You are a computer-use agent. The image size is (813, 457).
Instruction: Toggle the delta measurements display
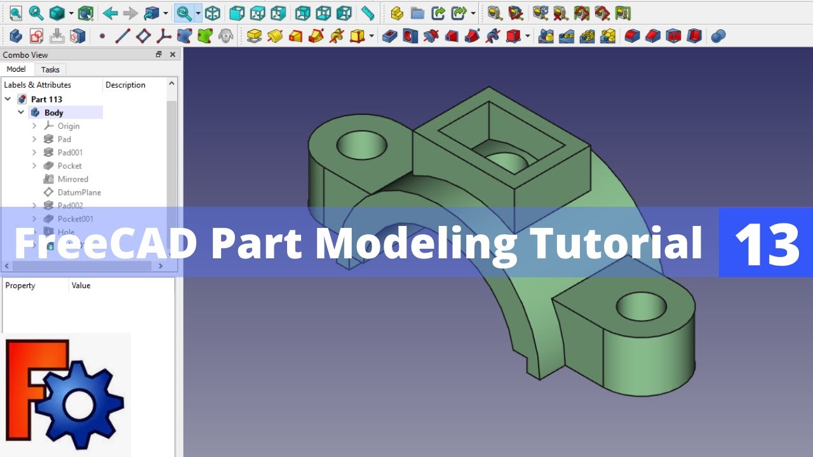622,13
